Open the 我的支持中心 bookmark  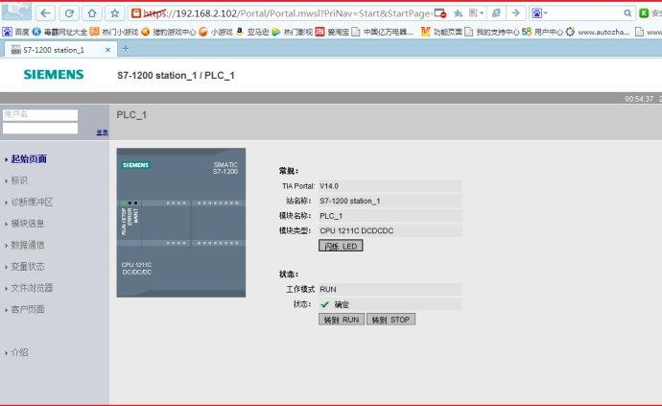tap(492, 32)
